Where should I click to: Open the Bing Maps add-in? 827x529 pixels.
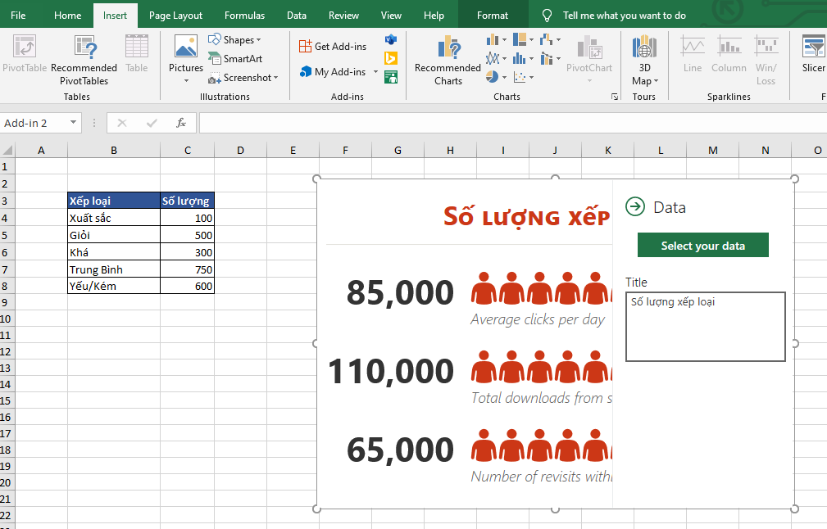[391, 58]
